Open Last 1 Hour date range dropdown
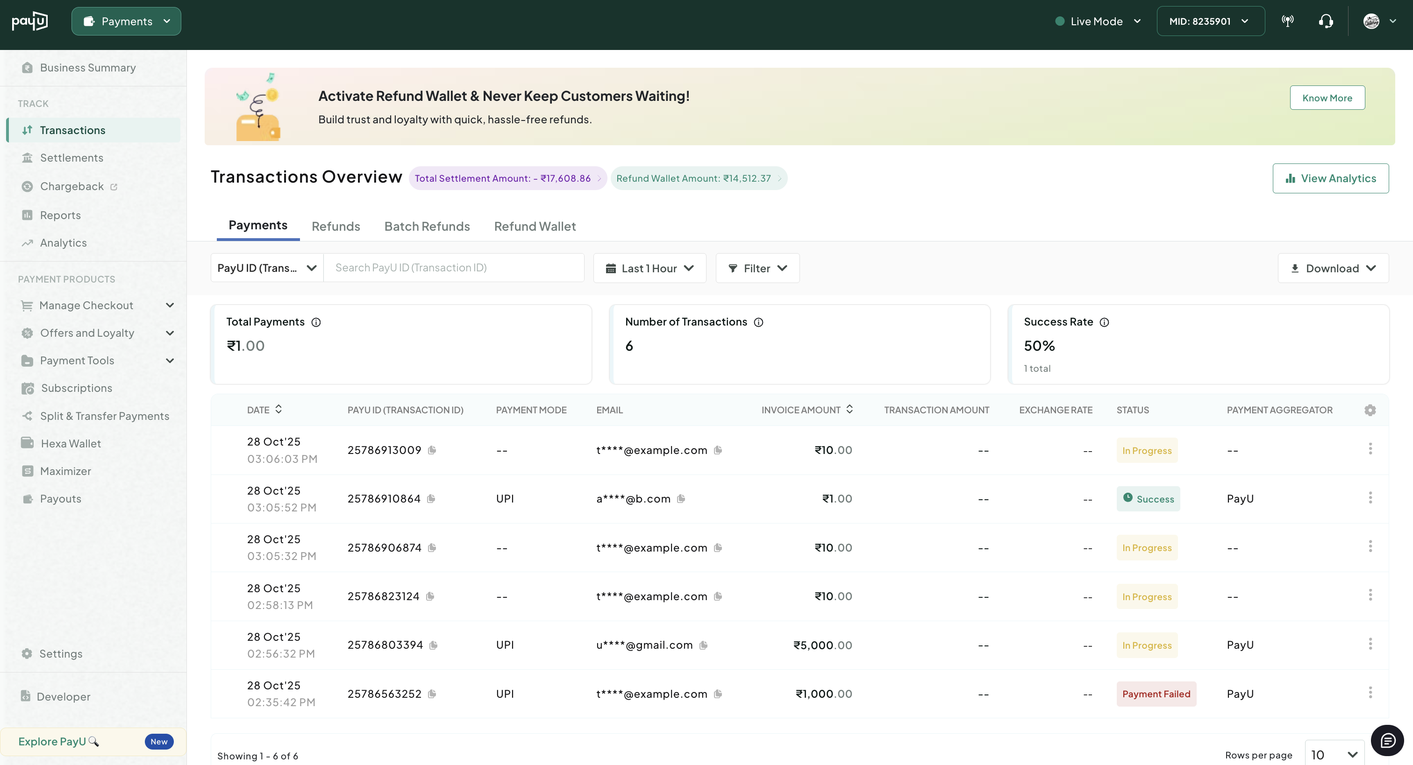 649,268
